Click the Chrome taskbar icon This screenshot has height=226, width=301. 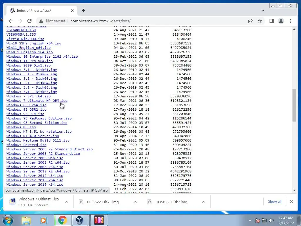click(62, 220)
